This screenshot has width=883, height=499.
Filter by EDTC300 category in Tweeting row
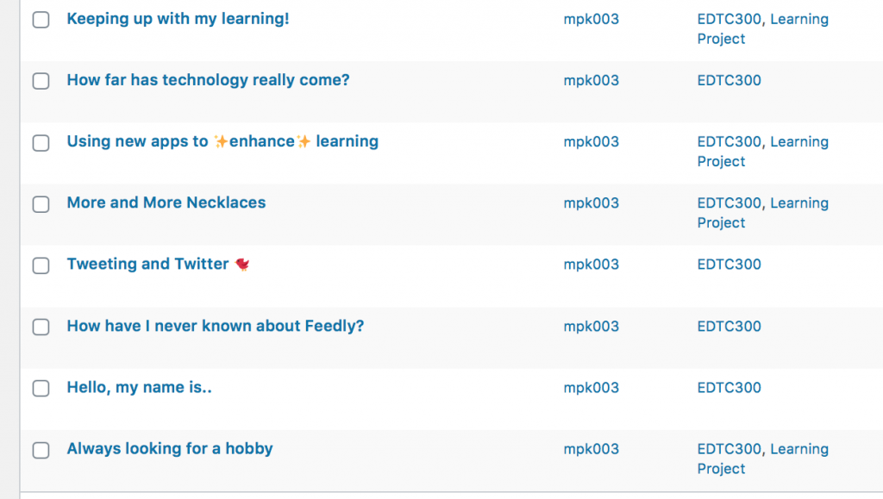(x=729, y=265)
